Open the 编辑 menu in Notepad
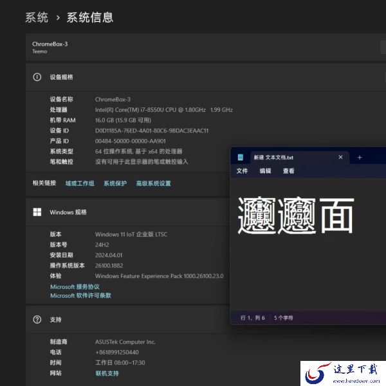The image size is (386, 386). tap(265, 170)
